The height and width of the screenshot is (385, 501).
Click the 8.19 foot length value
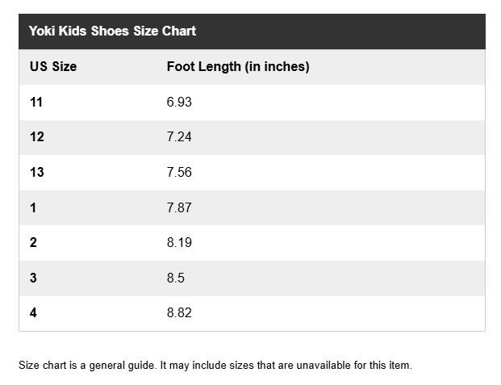(179, 242)
